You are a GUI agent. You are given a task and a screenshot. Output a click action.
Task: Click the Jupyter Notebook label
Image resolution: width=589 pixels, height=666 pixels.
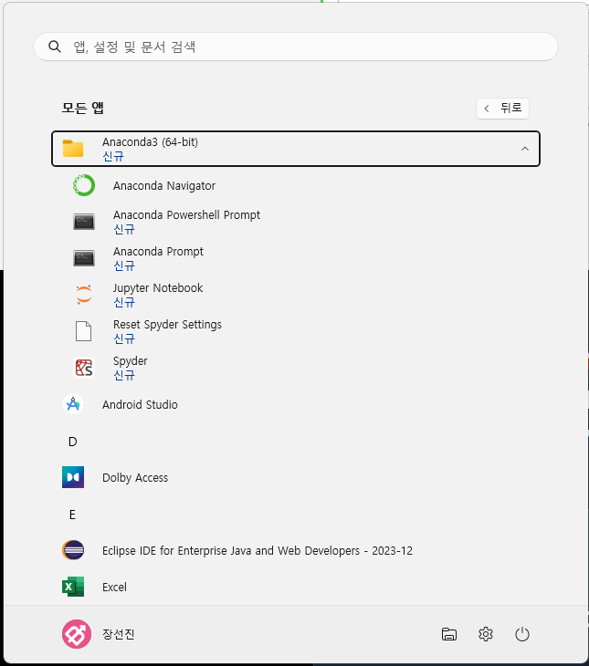[x=158, y=288]
